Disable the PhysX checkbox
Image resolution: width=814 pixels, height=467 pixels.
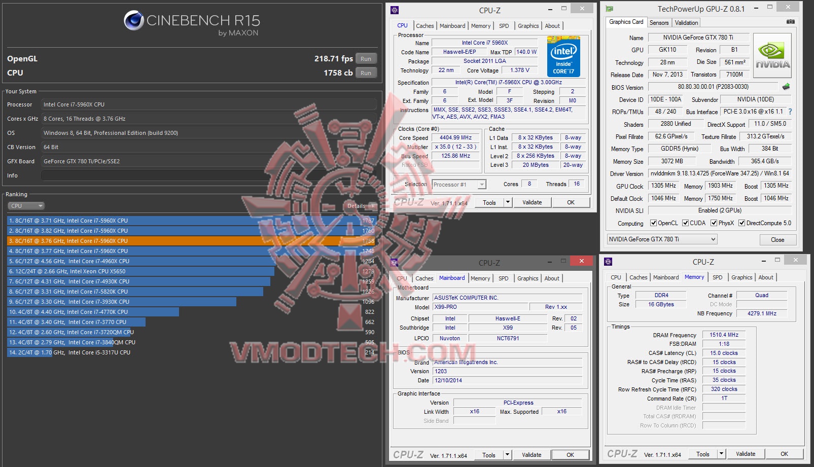tap(715, 223)
